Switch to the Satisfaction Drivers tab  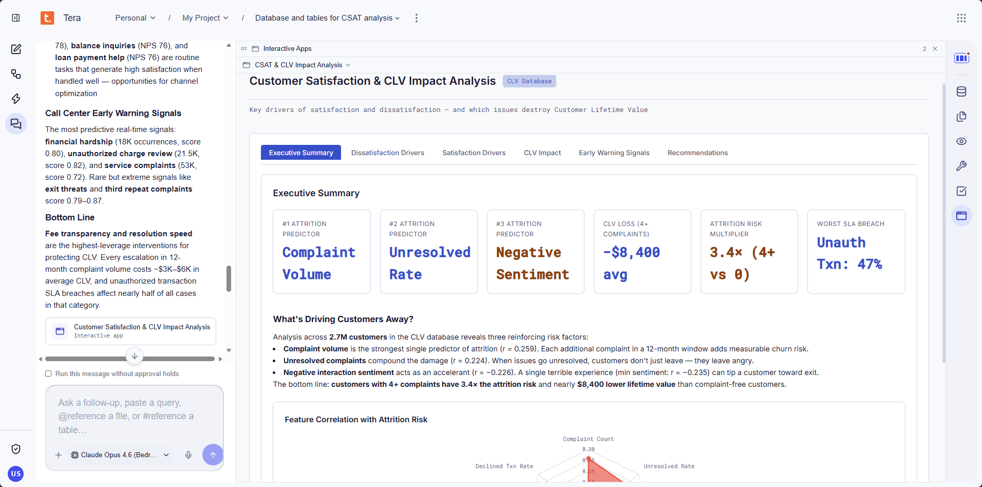pyautogui.click(x=474, y=153)
